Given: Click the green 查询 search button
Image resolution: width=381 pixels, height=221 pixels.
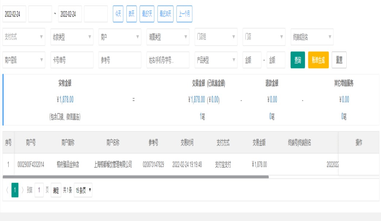Looking at the screenshot, I should point(298,60).
